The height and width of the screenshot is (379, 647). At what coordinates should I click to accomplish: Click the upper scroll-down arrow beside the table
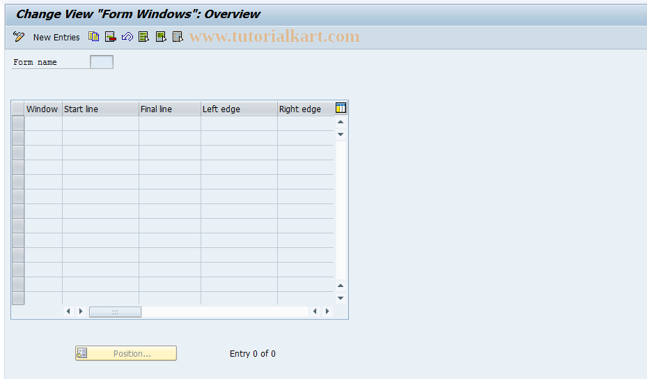(x=341, y=134)
